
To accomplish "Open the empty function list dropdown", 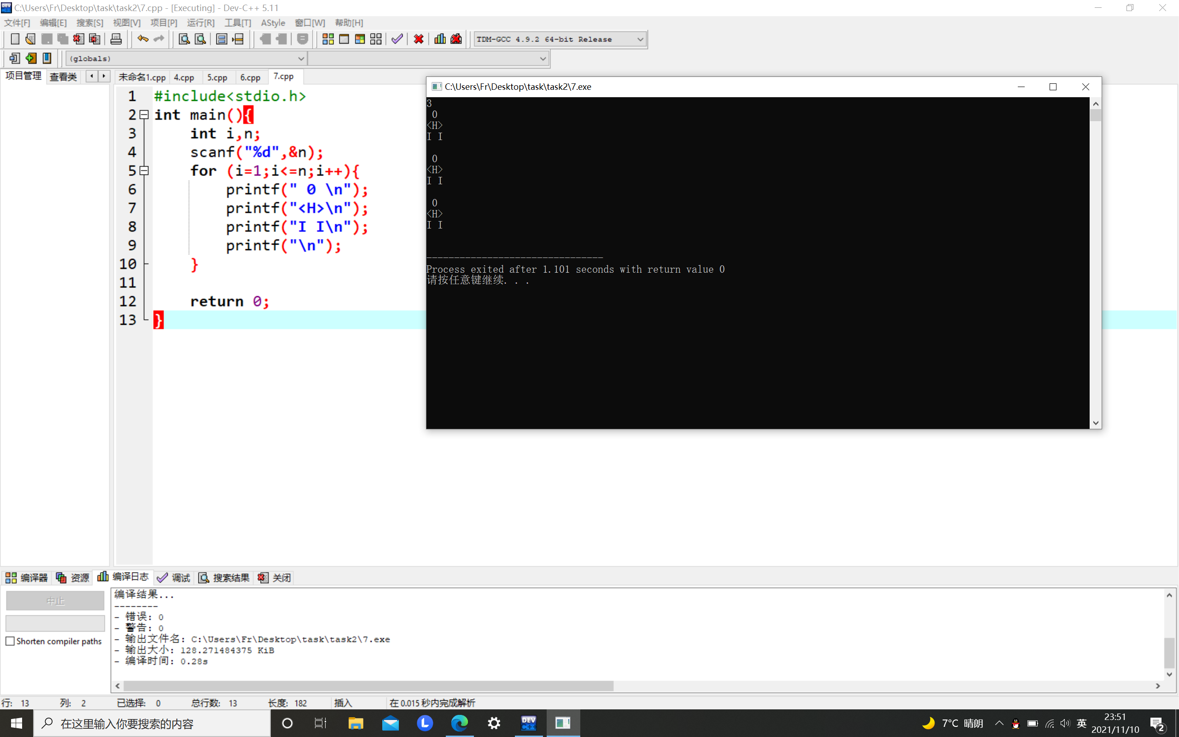I will pos(542,58).
